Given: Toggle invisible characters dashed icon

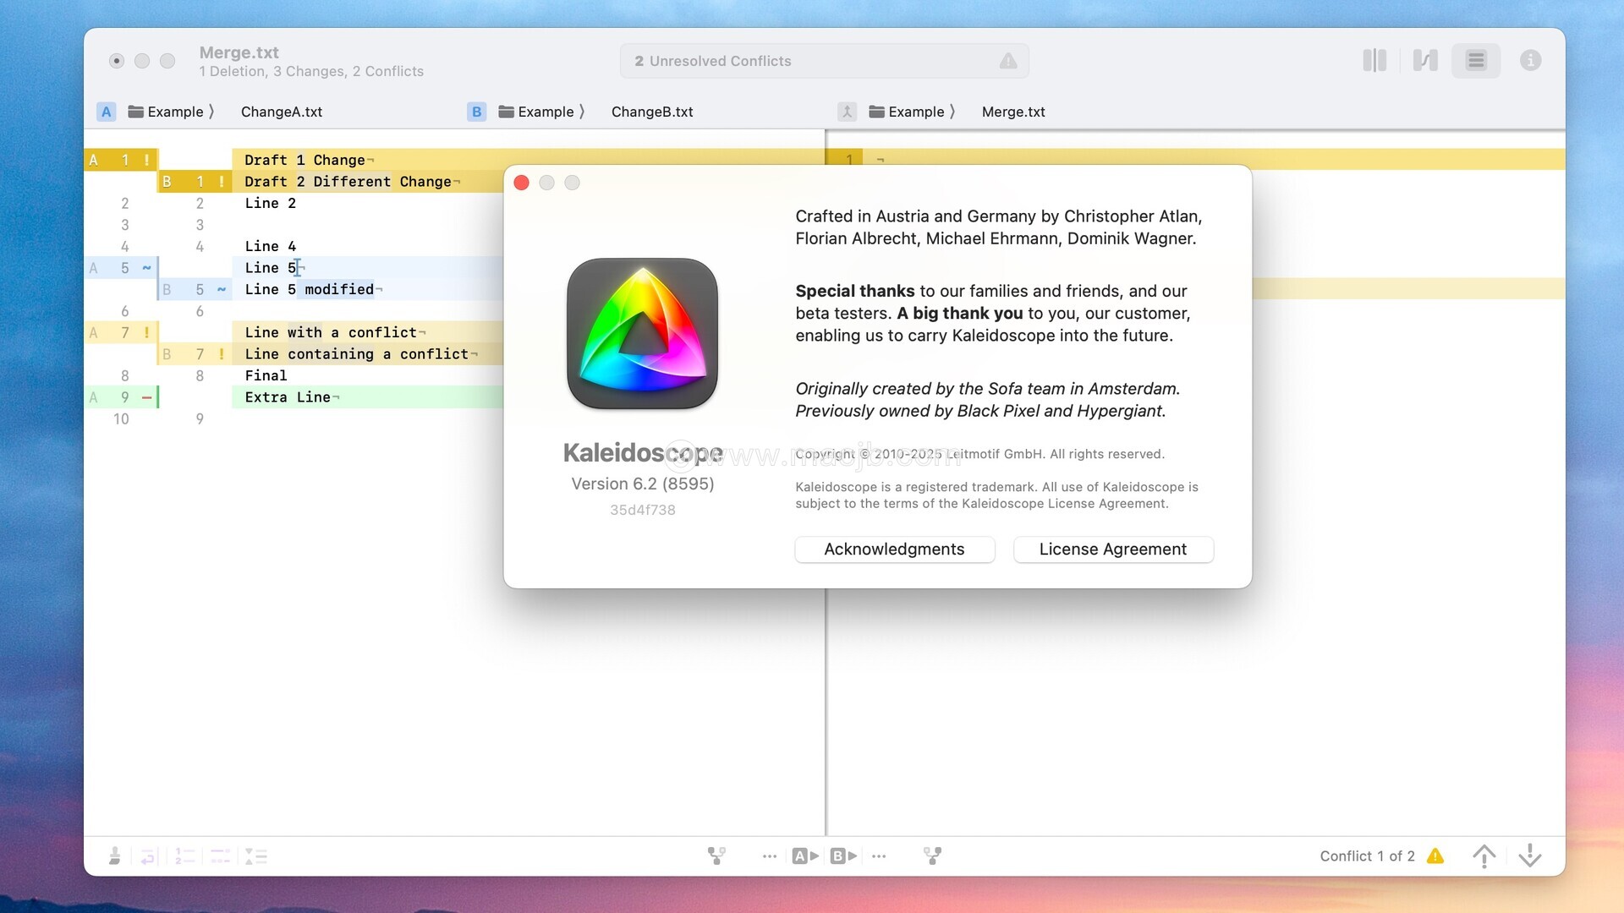Looking at the screenshot, I should coord(220,856).
